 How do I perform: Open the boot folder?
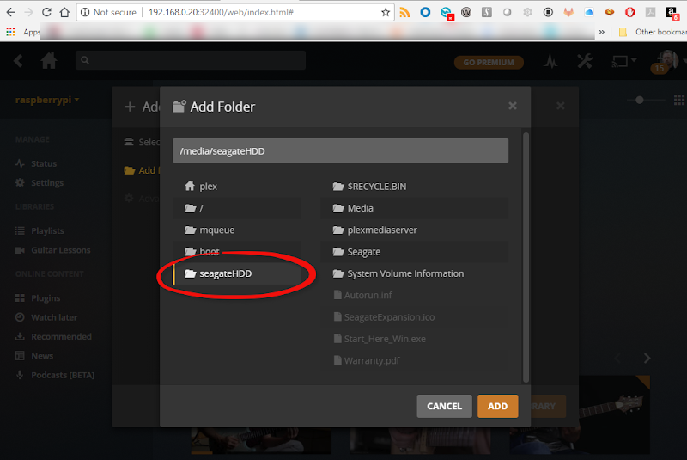tap(237, 252)
